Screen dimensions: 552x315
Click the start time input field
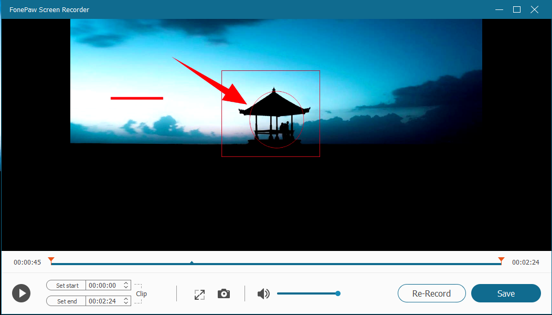click(x=103, y=285)
